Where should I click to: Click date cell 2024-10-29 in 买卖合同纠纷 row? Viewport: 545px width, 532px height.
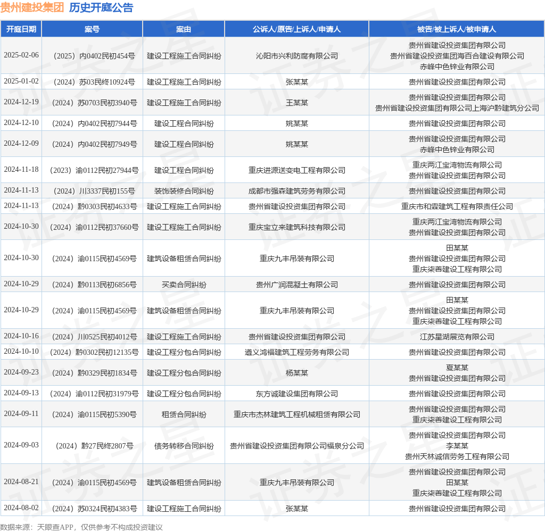[x=21, y=284]
